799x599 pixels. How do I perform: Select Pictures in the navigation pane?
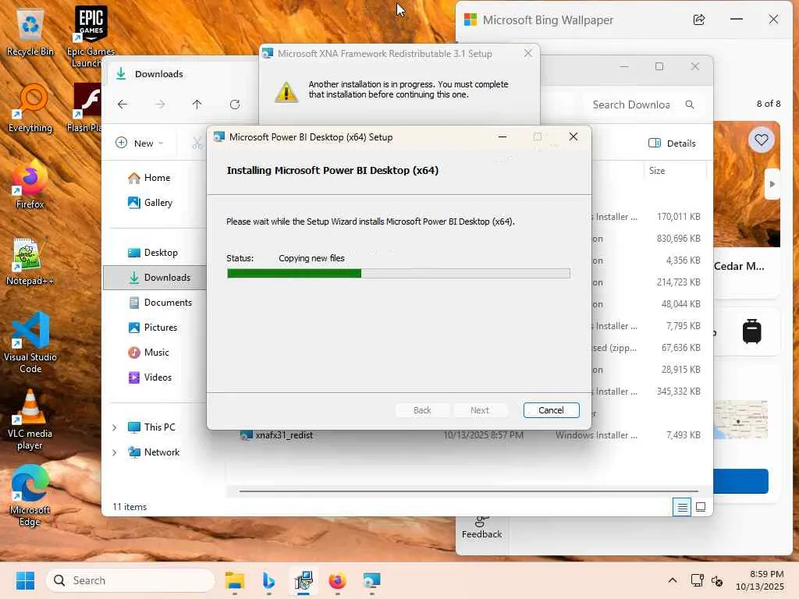pos(152,328)
